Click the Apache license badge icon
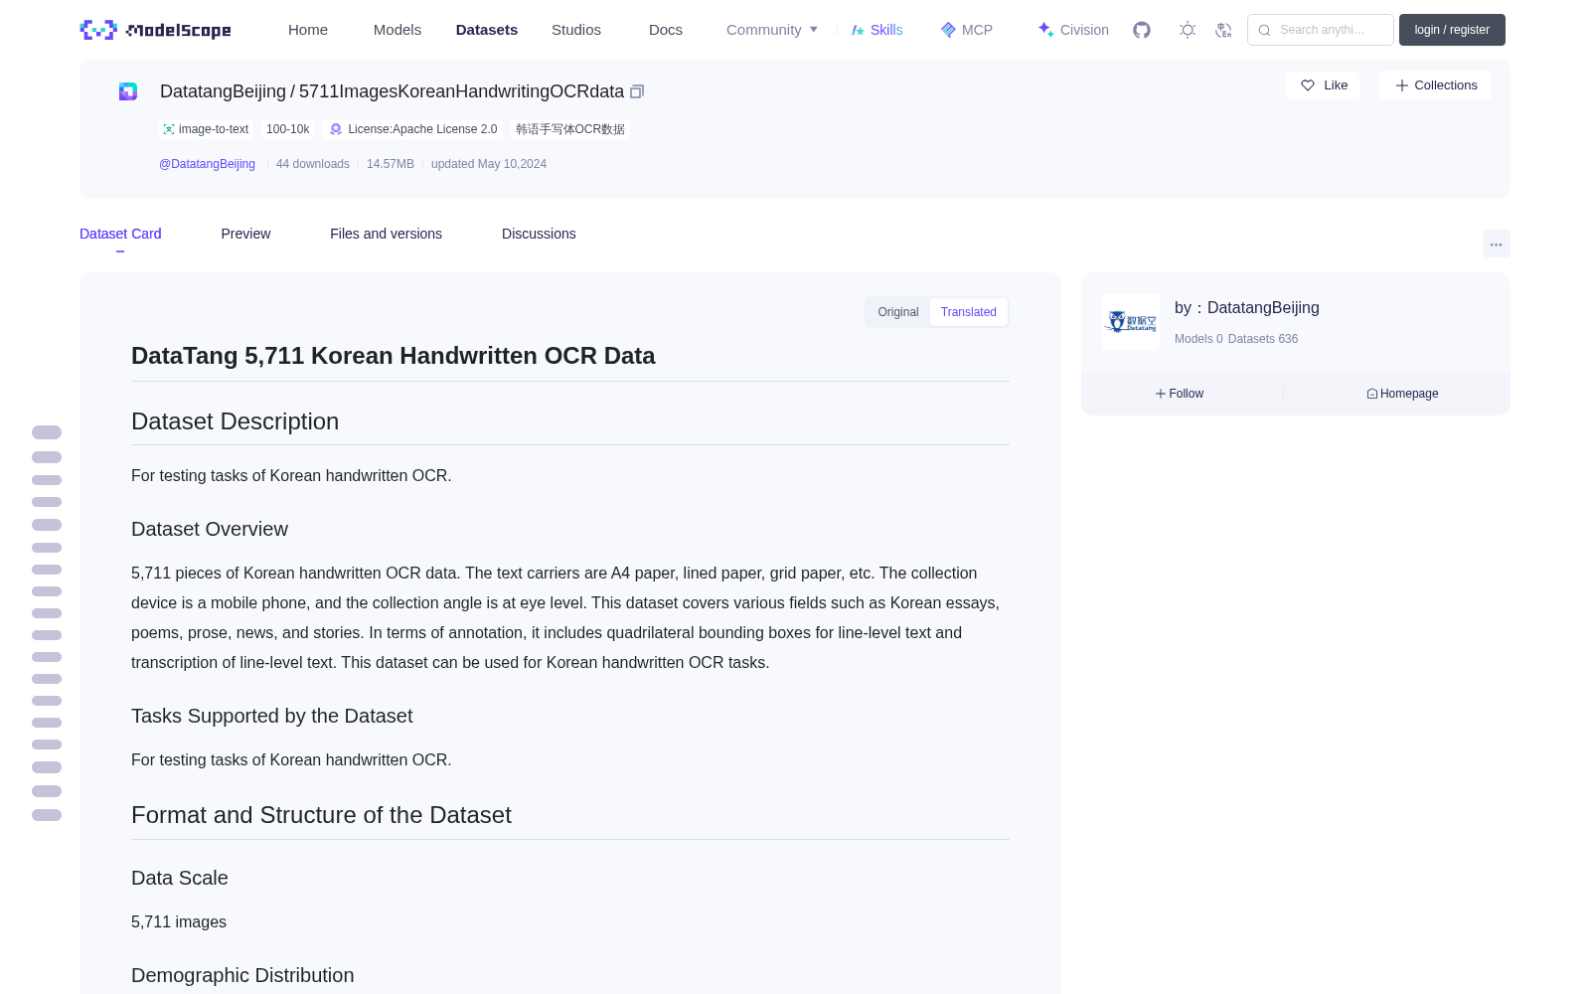This screenshot has width=1590, height=994. click(x=336, y=129)
